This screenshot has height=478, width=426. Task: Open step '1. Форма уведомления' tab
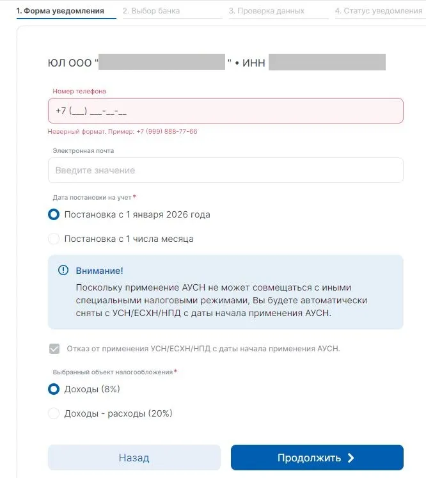(60, 11)
